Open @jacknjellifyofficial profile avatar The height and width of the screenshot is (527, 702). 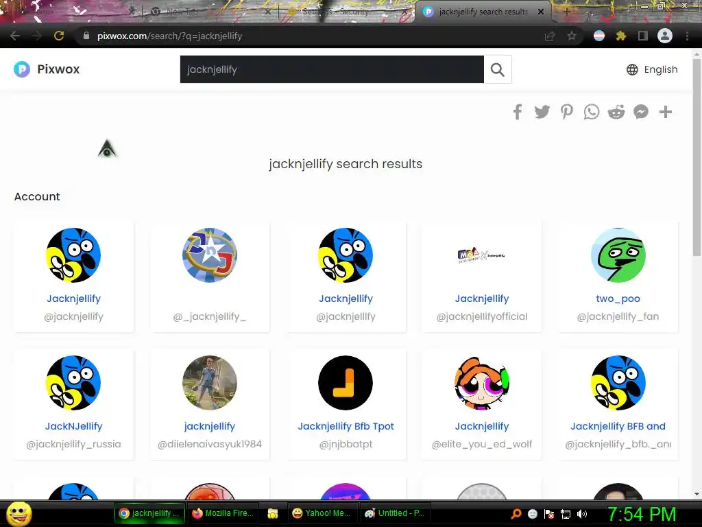(x=482, y=255)
